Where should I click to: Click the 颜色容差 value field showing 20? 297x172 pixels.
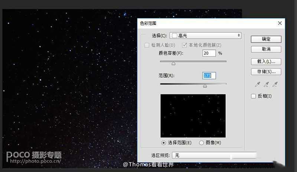209,53
